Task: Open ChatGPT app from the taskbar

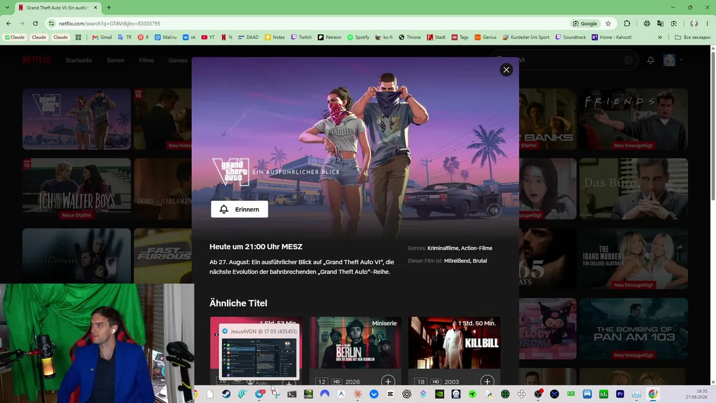Action: pyautogui.click(x=407, y=394)
